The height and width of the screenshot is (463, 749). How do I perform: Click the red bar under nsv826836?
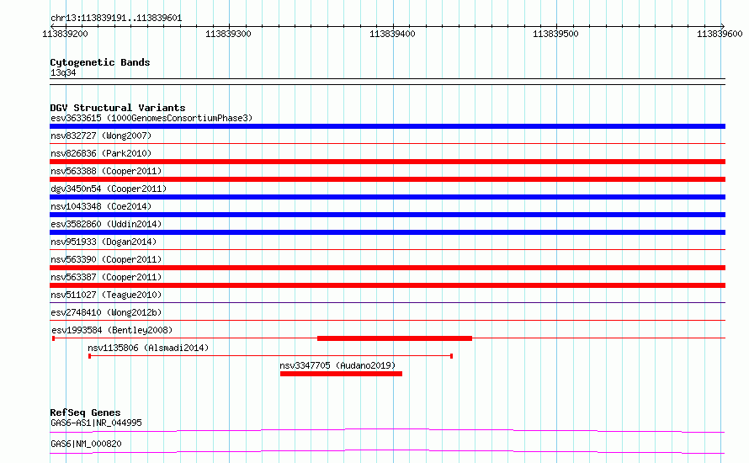387,162
